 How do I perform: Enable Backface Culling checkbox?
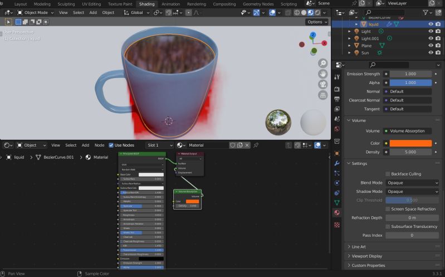point(388,174)
